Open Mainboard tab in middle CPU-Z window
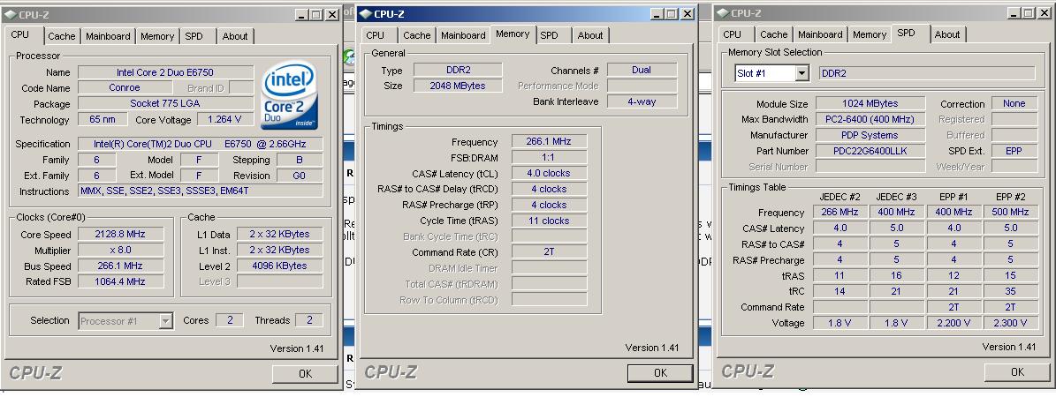Image resolution: width=1056 pixels, height=397 pixels. [463, 35]
